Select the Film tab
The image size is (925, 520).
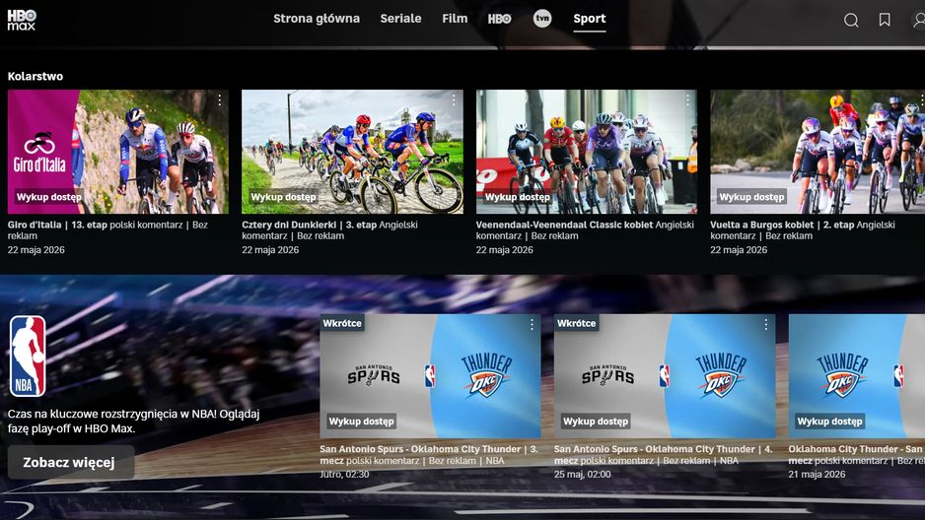point(455,19)
